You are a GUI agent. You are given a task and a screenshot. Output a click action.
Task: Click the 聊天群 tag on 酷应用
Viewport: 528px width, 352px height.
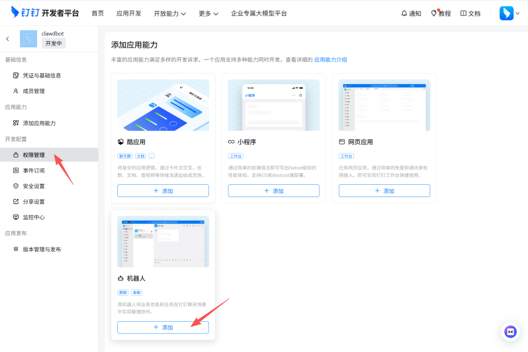[x=125, y=156]
